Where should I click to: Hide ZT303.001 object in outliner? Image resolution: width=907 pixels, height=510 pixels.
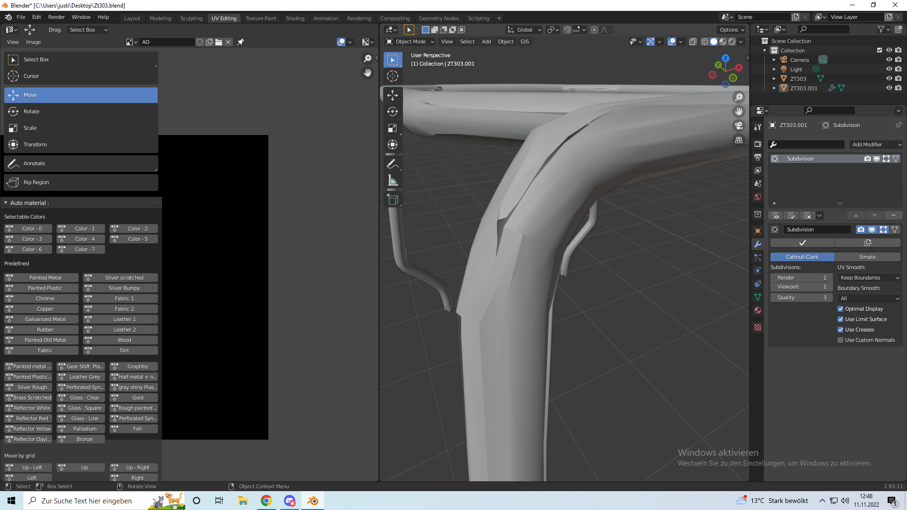click(889, 88)
